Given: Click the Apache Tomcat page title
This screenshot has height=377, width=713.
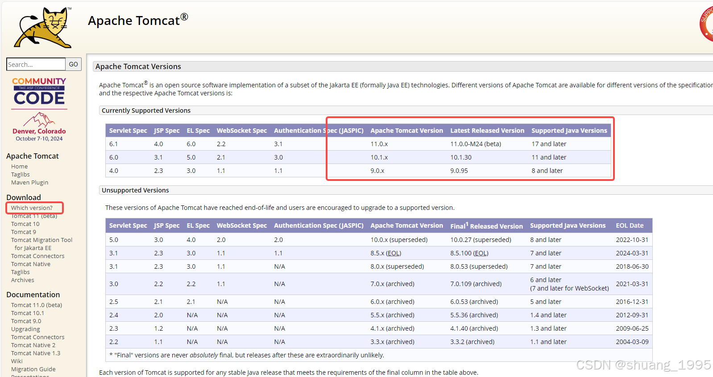Looking at the screenshot, I should [138, 20].
